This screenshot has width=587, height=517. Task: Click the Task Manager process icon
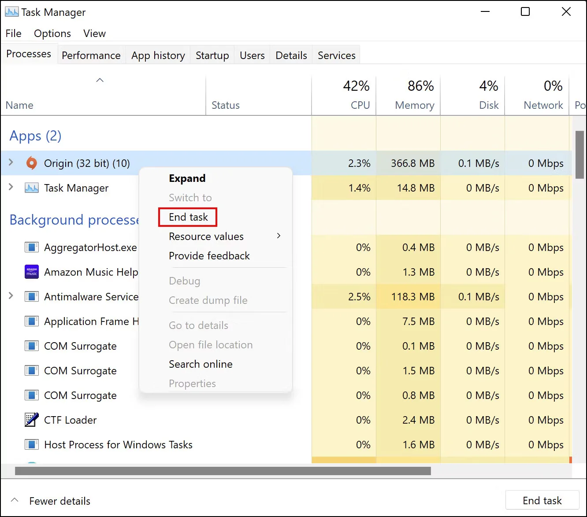[x=32, y=188]
